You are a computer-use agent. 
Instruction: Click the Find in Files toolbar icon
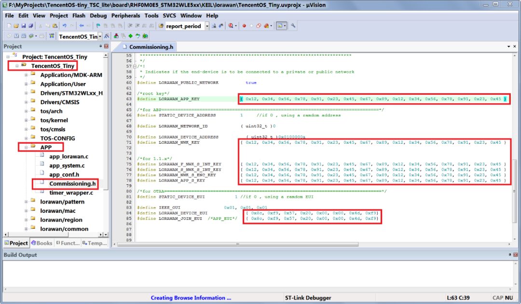coord(161,26)
